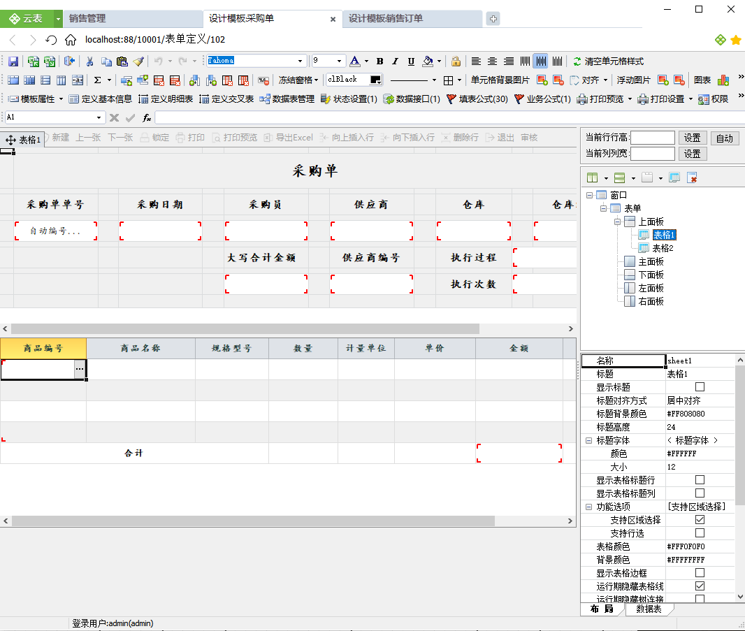Uncheck 支持区域选择 checkbox

[x=700, y=520]
